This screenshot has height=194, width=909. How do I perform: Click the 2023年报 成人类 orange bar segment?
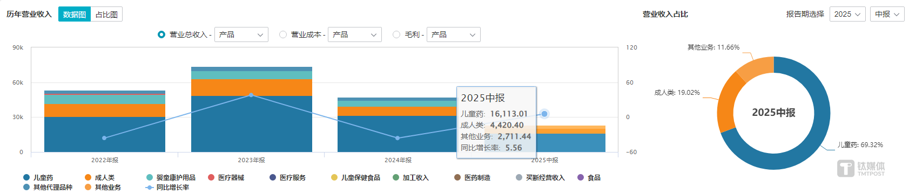pos(252,88)
